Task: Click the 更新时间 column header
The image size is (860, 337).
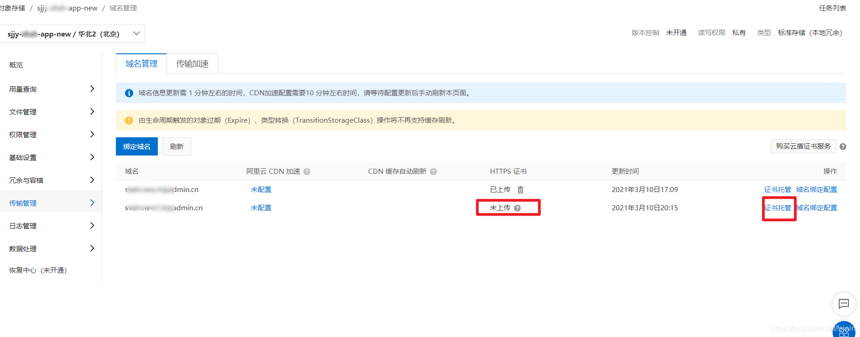Action: click(x=625, y=171)
